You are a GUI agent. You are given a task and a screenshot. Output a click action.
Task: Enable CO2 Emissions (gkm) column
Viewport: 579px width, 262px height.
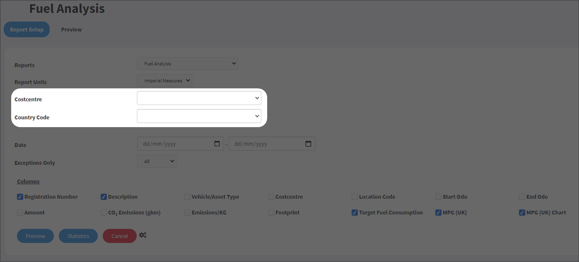pyautogui.click(x=104, y=213)
